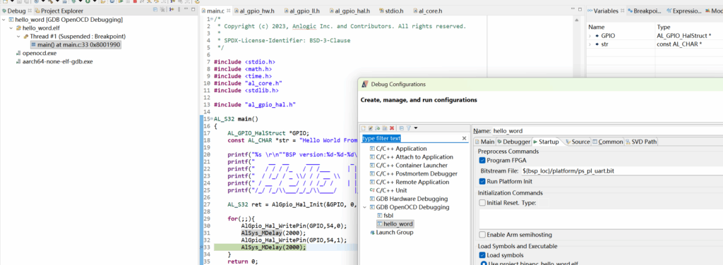Enable Arm semihosting checkbox
This screenshot has height=265, width=723.
(482, 235)
